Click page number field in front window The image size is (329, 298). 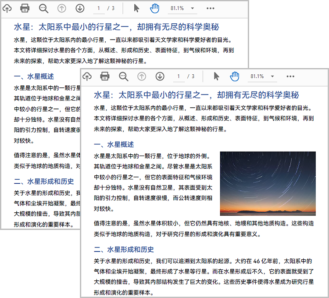tap(179, 76)
